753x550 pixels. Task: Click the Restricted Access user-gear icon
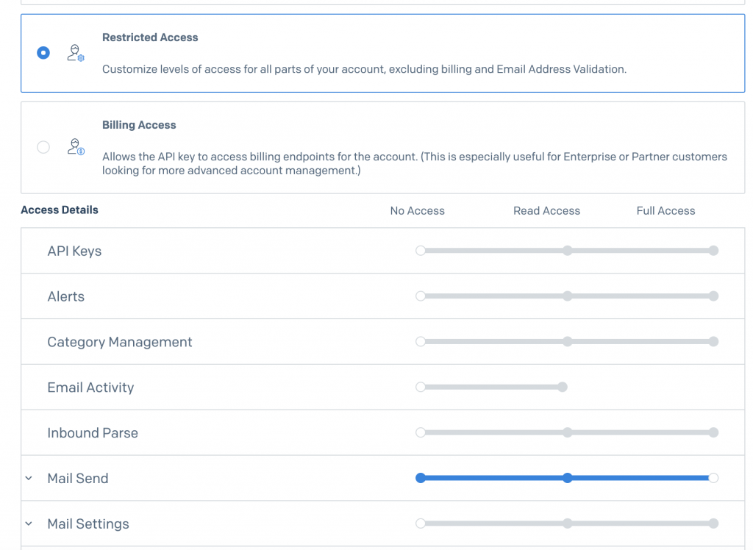tap(76, 53)
